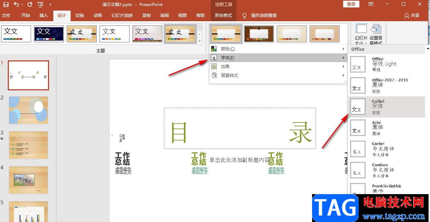430x222 pixels.
Task: Choose Corbel 华文楷体 font scheme
Action: 387,149
